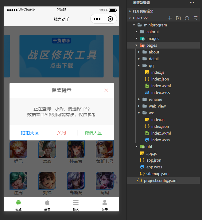Click the 安卓 Android tab icon

click(18, 202)
